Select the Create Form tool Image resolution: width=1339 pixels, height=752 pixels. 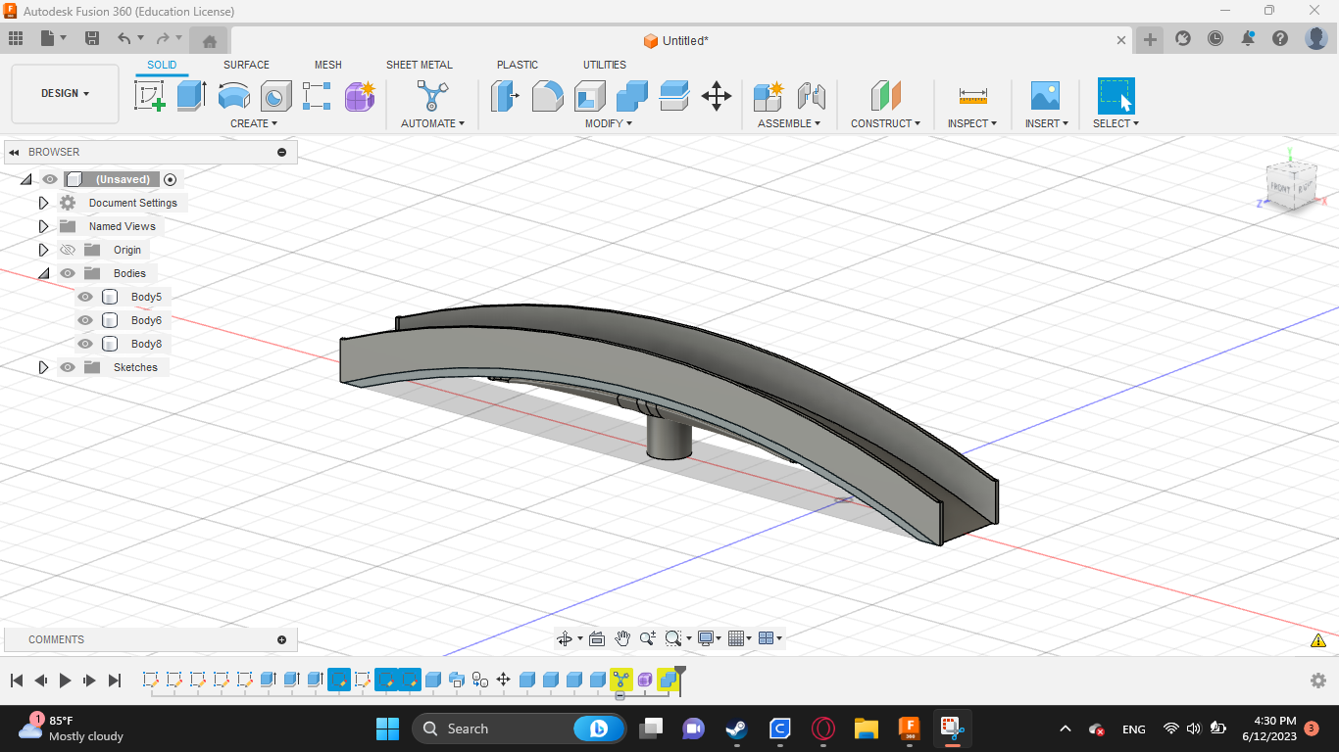pos(360,96)
